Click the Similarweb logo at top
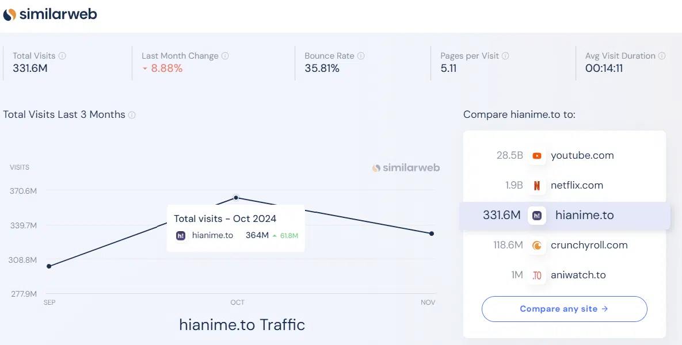Viewport: 682px width, 345px height. (x=50, y=14)
